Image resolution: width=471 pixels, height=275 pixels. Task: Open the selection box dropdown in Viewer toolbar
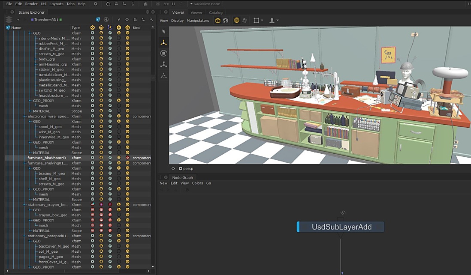pos(258,21)
